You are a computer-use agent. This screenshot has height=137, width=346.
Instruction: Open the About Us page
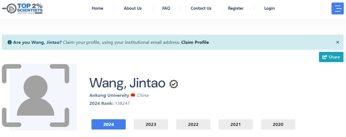[x=133, y=8]
